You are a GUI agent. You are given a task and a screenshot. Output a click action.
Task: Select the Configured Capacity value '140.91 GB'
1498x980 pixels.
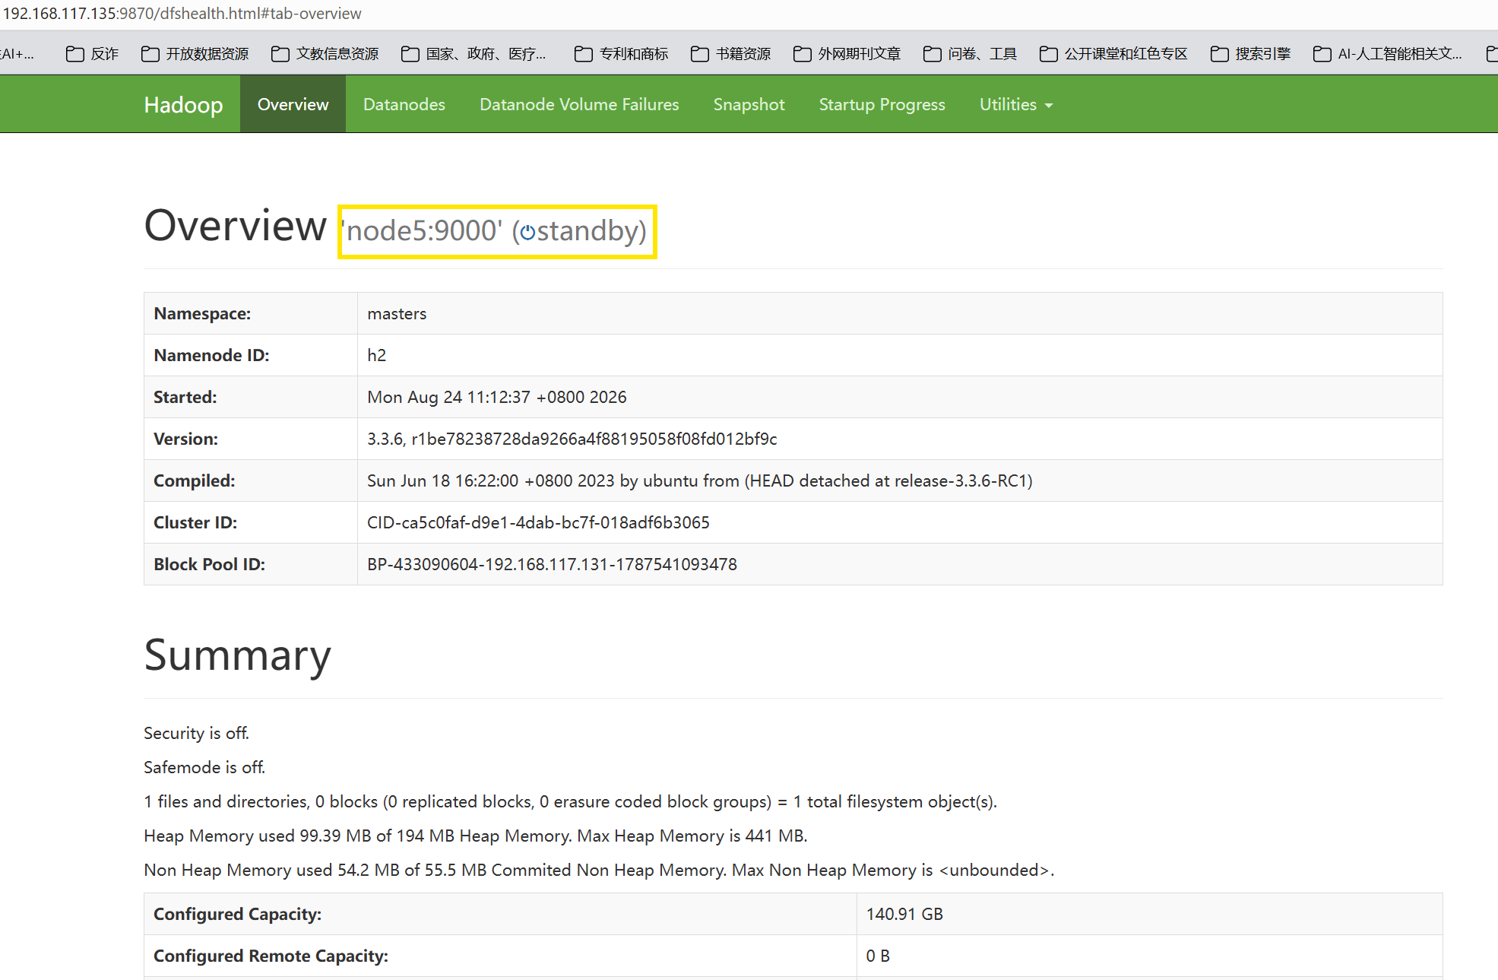click(904, 914)
